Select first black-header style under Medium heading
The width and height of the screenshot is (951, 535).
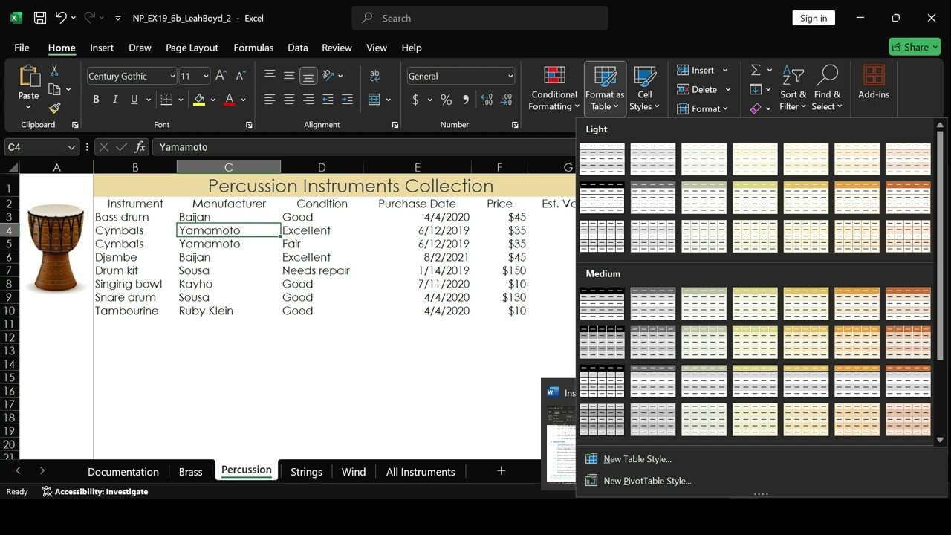[x=602, y=304]
